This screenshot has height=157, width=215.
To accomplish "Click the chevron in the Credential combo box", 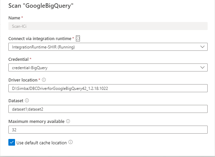I will [202, 67].
